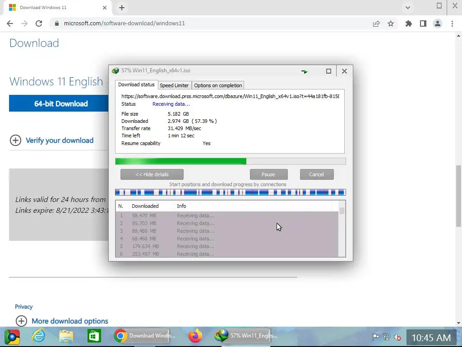Open the Options on completion tab
Image resolution: width=462 pixels, height=347 pixels.
pos(218,85)
